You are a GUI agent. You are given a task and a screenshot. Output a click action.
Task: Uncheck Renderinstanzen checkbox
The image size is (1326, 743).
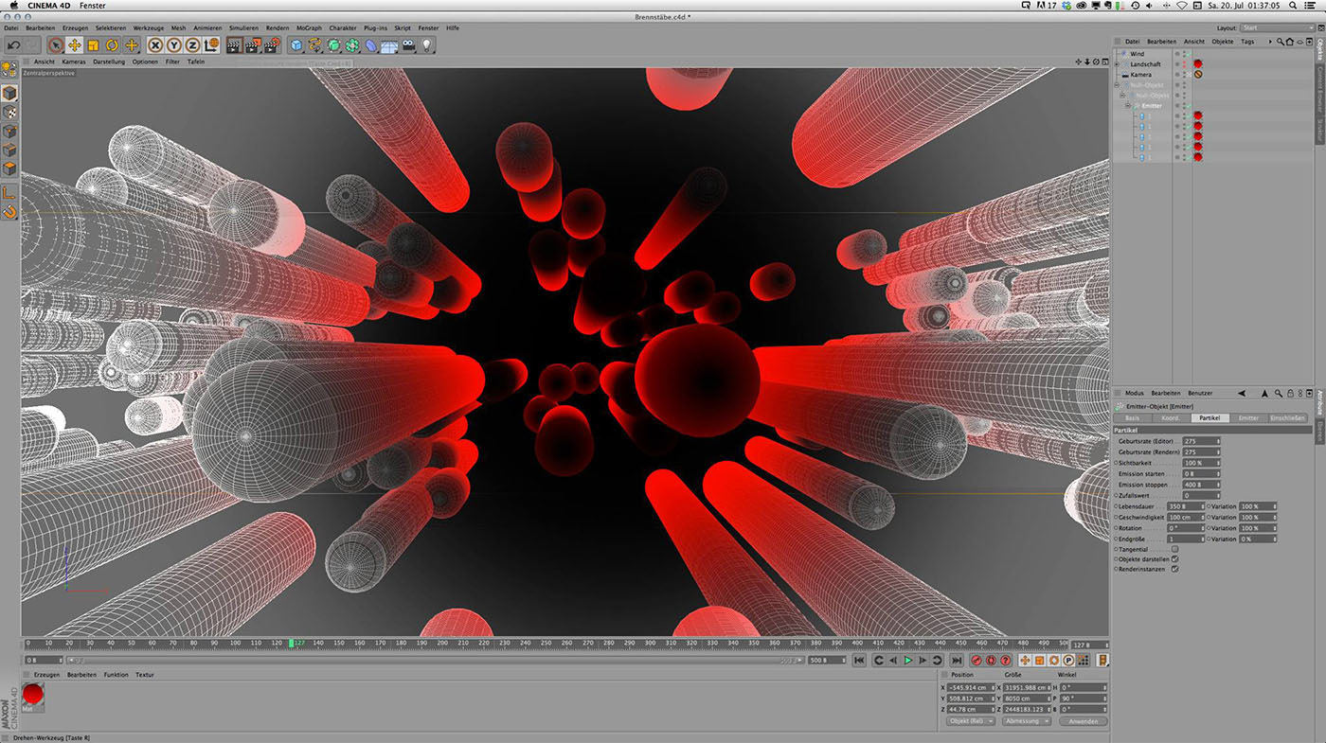click(x=1175, y=569)
